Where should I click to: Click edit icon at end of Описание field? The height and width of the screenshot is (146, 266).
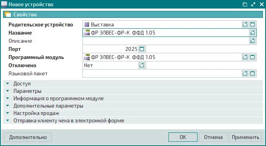pyautogui.click(x=252, y=41)
